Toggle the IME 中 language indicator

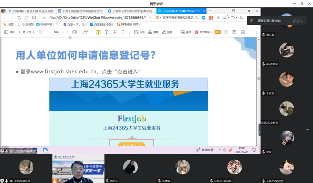[x=225, y=150]
